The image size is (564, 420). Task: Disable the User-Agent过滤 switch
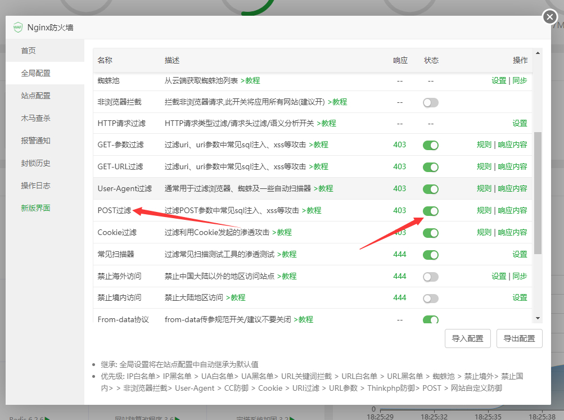(430, 188)
